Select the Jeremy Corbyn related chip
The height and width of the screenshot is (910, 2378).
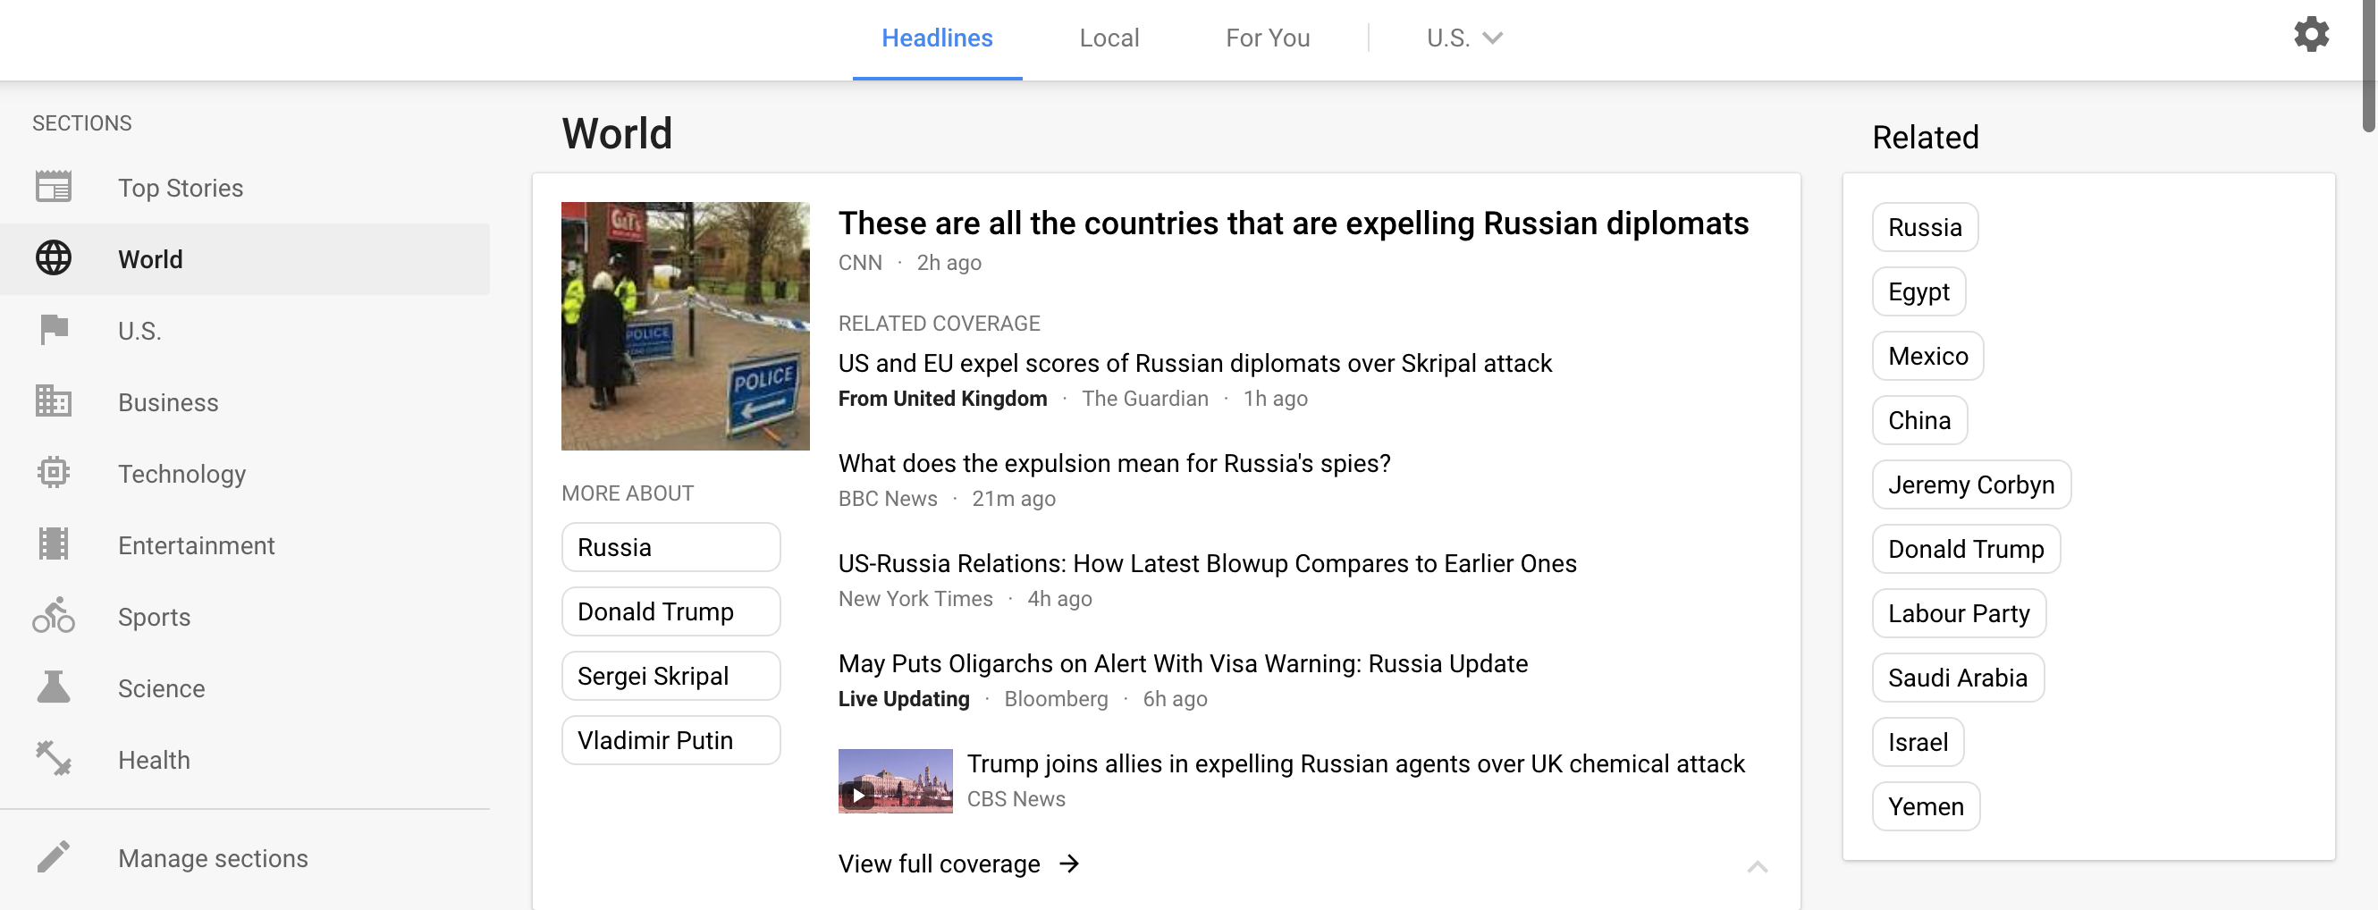(1970, 484)
